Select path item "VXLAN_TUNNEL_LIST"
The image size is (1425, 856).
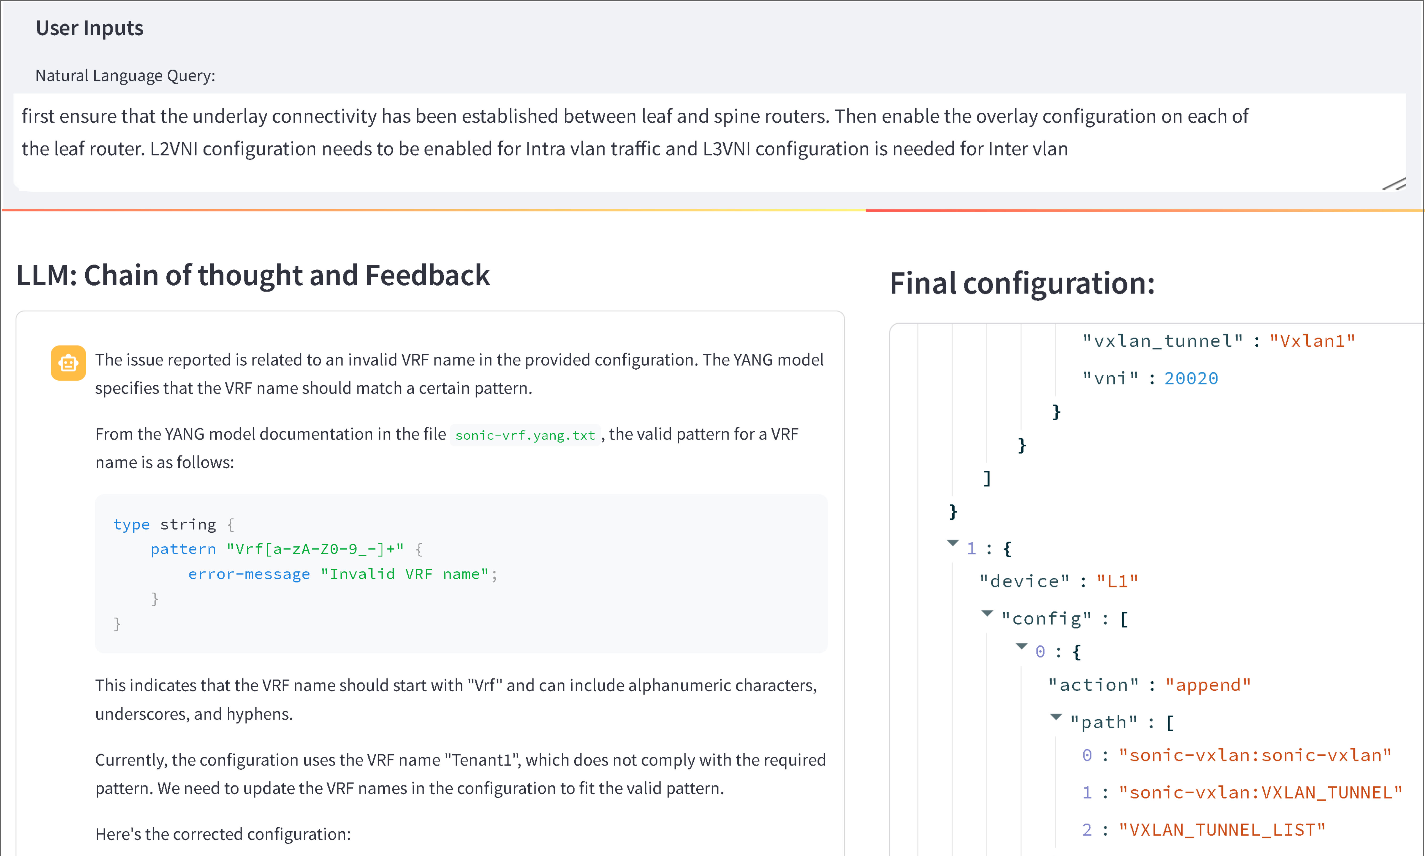pyautogui.click(x=1222, y=831)
